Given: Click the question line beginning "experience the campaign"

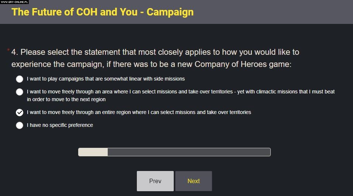Looking at the screenshot, I should tap(151, 64).
